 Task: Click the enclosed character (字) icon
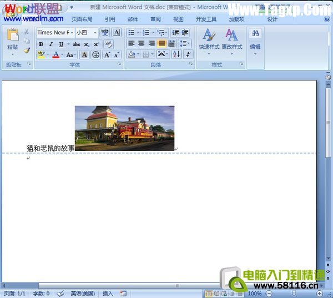(x=96, y=55)
